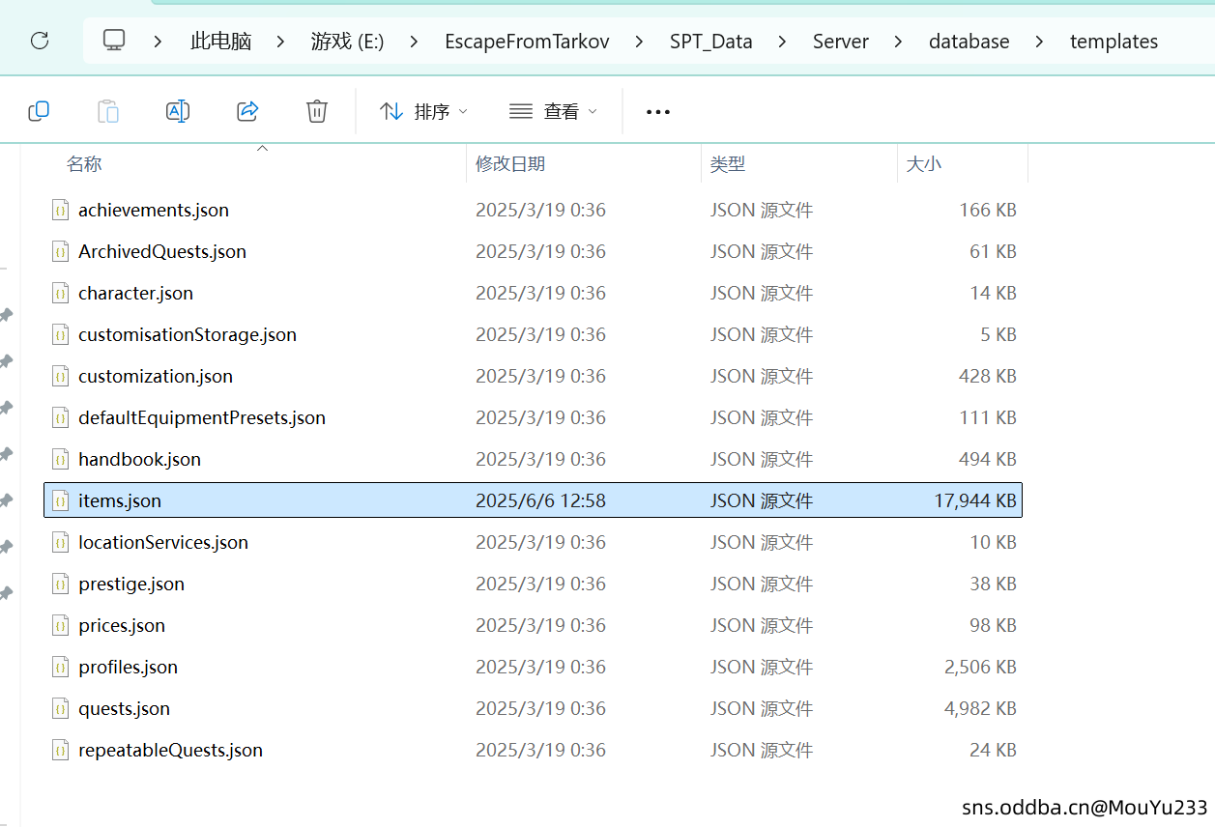
Task: Navigate to 此电脑 breadcrumb
Action: [220, 42]
